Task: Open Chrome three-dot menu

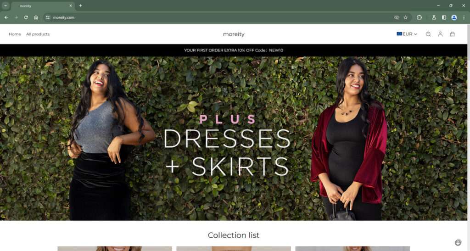Action: (464, 17)
